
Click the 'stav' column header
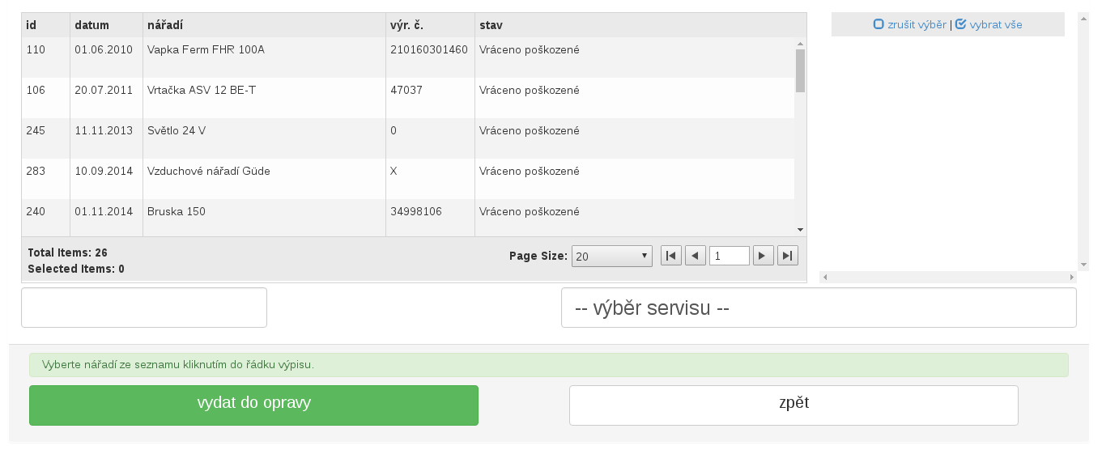[491, 25]
